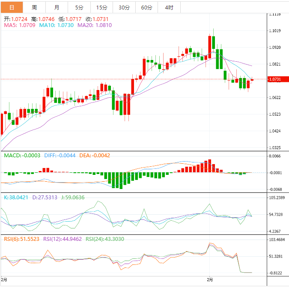This screenshot has height=288, width=289.
Task: Show the 60分 chart
Action: [146, 7]
